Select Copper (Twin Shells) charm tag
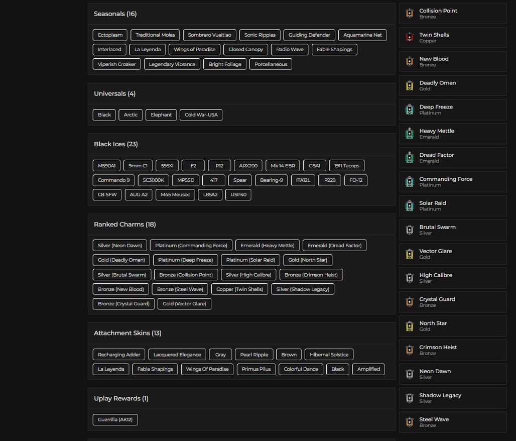Viewport: 516px width, 441px height. [x=239, y=289]
